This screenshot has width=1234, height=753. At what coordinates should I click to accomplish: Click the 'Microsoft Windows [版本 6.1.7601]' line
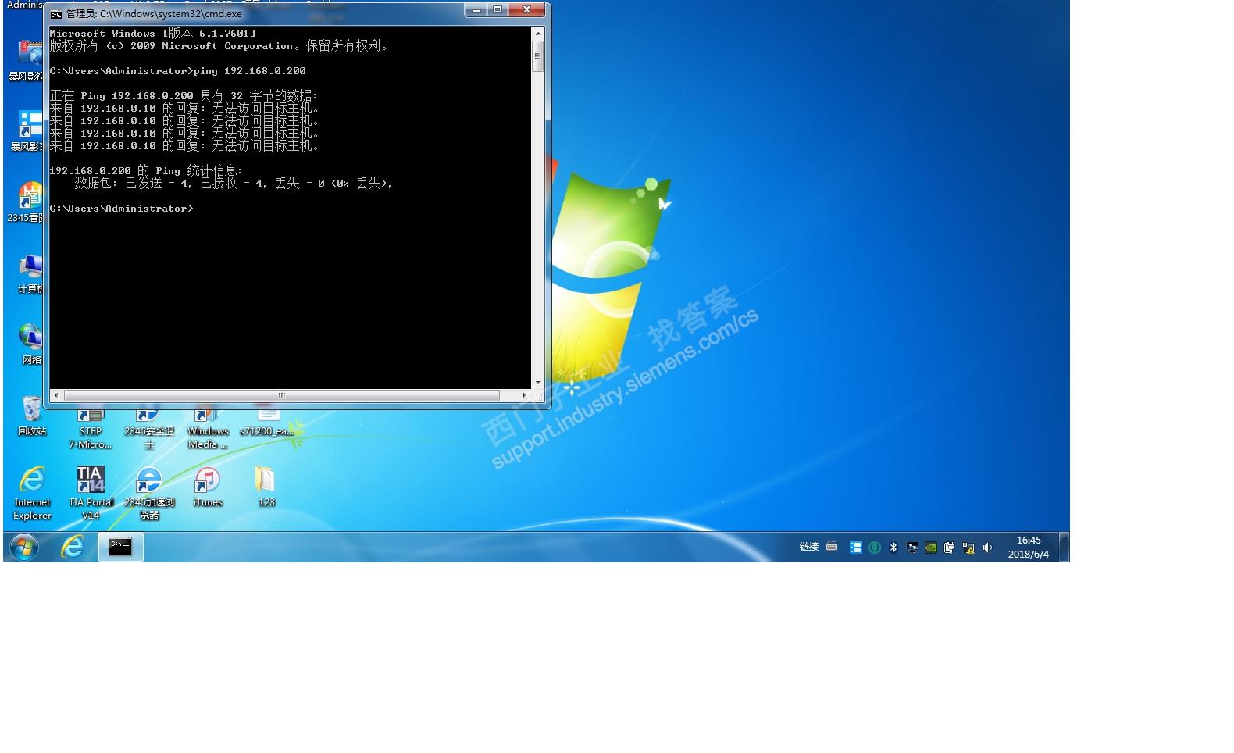coord(152,34)
